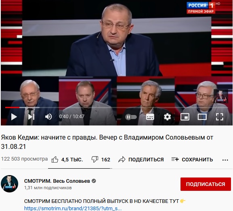
Task: Seek along the red video progress bar
Action: [x=116, y=107]
